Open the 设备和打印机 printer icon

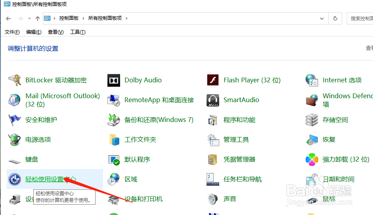[x=114, y=200]
